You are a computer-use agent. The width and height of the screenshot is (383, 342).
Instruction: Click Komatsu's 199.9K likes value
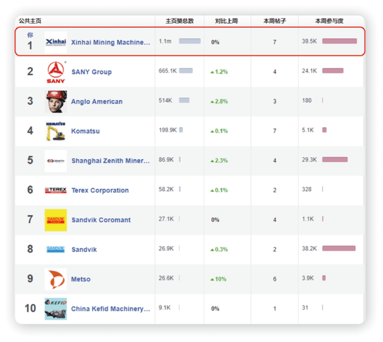click(168, 130)
